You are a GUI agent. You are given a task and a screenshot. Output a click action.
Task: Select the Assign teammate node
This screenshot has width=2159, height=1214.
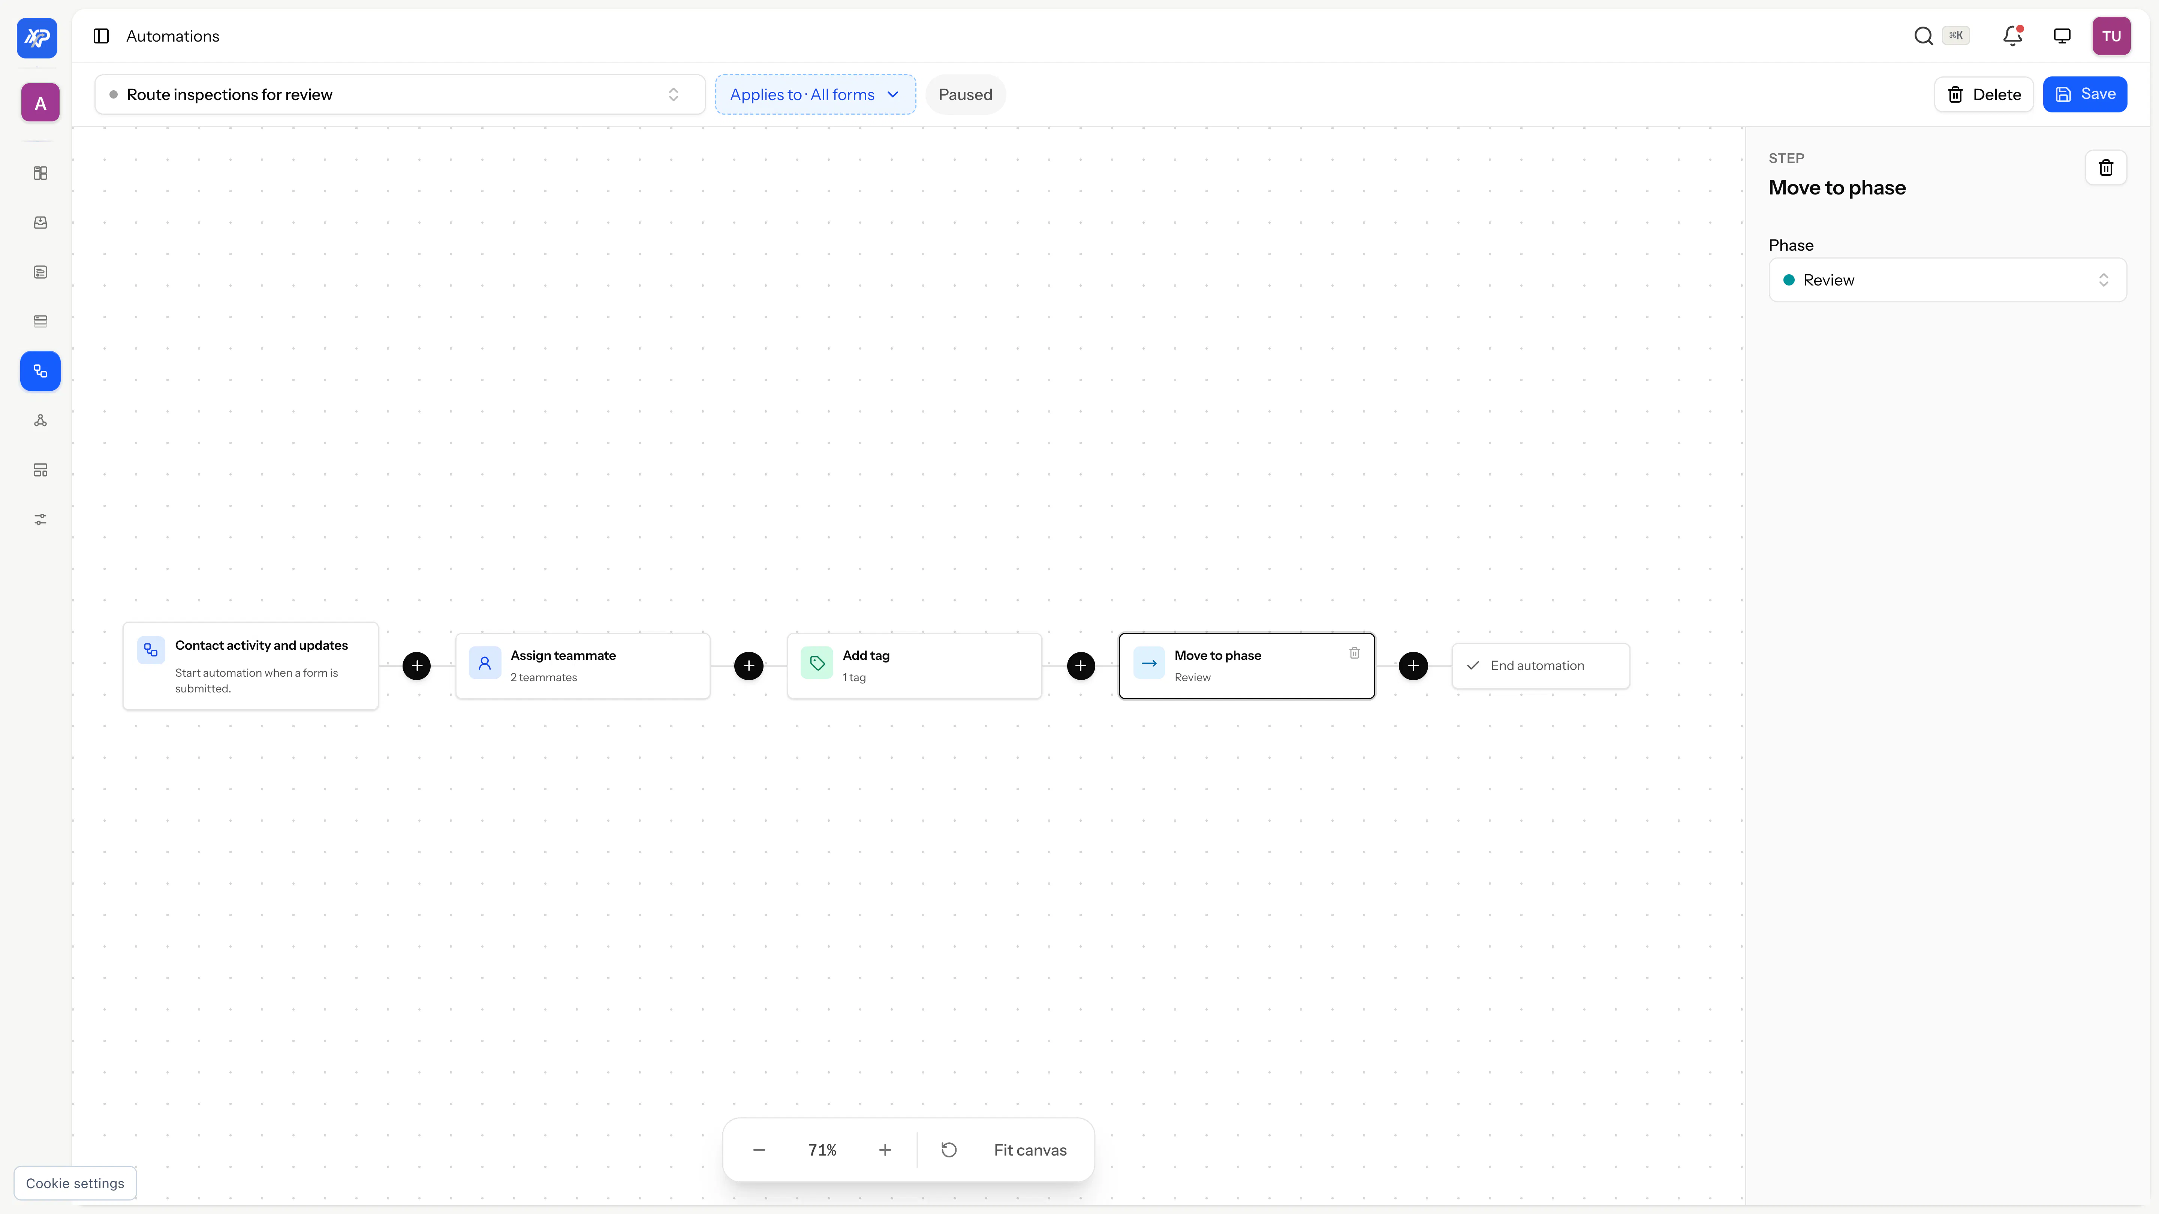pyautogui.click(x=582, y=666)
